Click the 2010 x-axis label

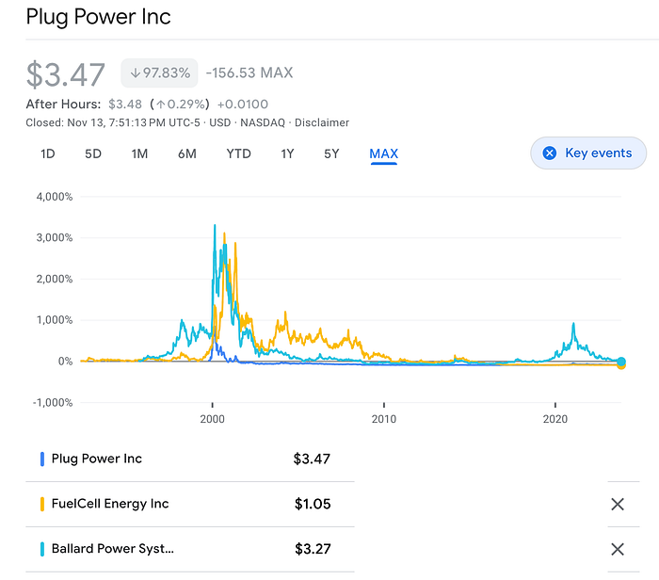click(384, 419)
